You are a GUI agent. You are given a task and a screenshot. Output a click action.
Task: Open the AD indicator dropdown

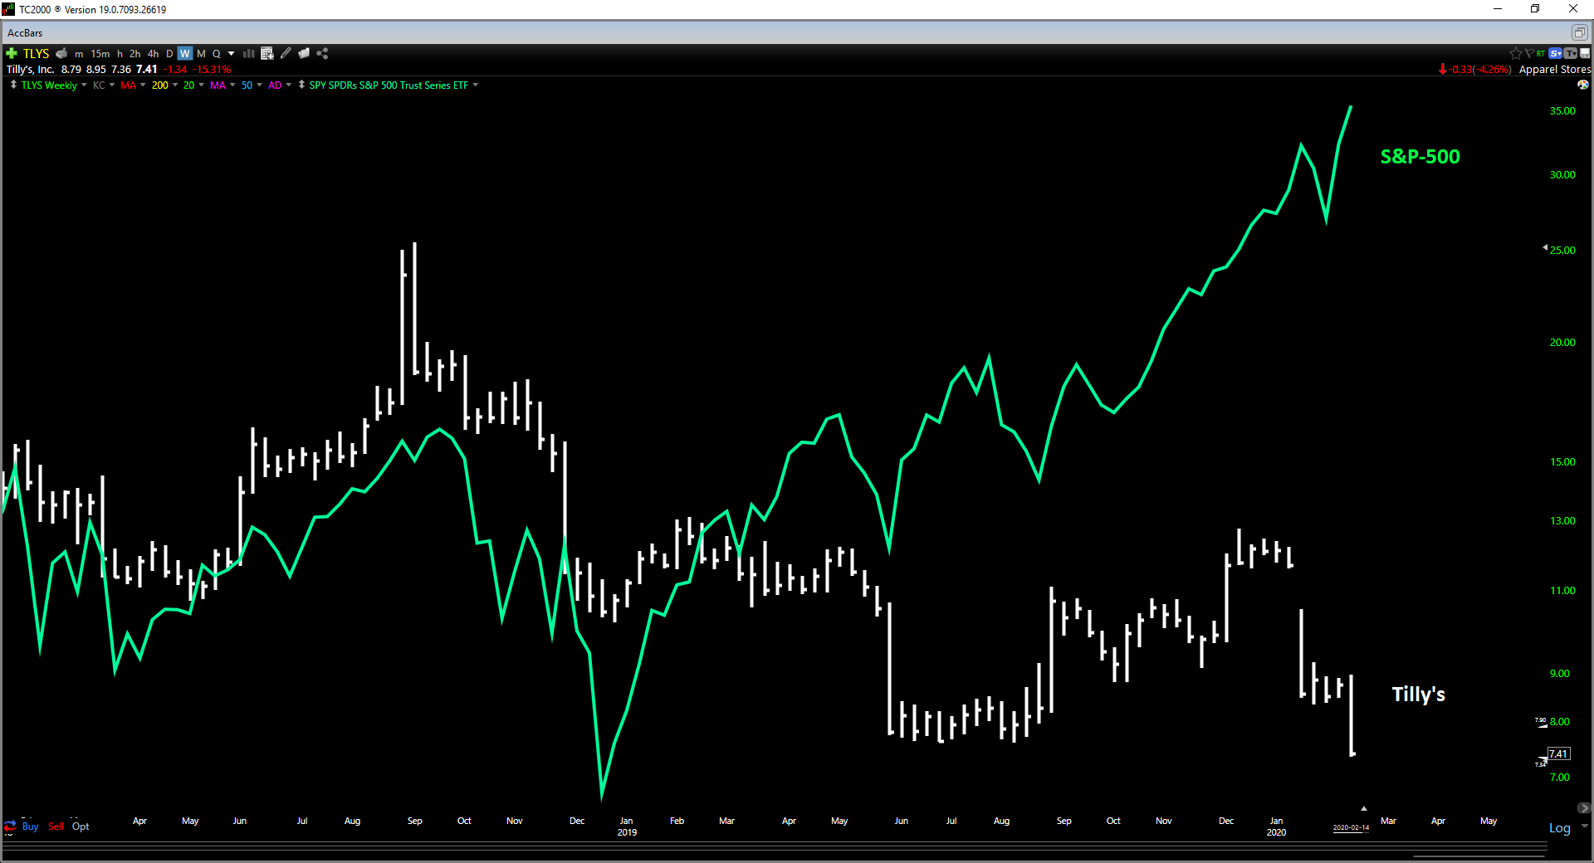click(x=288, y=85)
